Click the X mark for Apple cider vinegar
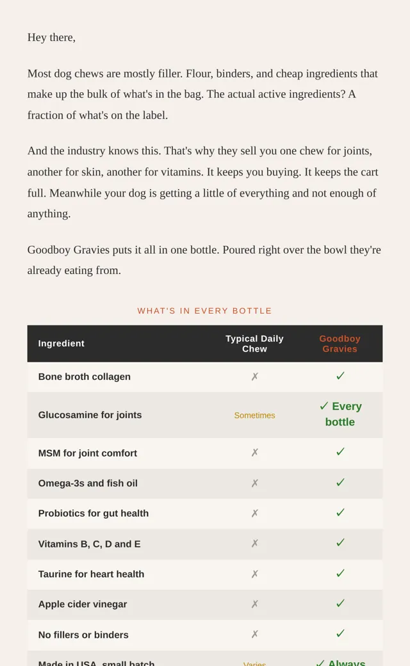410x666 pixels. click(254, 604)
